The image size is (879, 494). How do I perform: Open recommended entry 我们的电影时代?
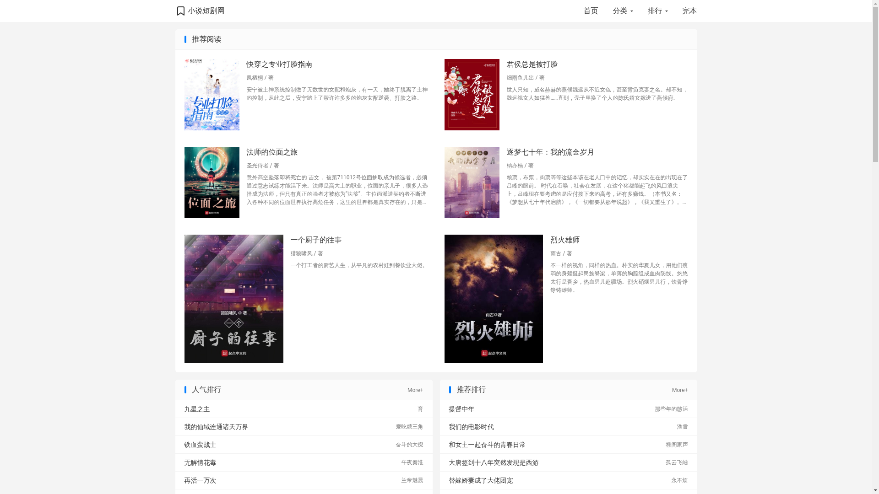pyautogui.click(x=471, y=427)
